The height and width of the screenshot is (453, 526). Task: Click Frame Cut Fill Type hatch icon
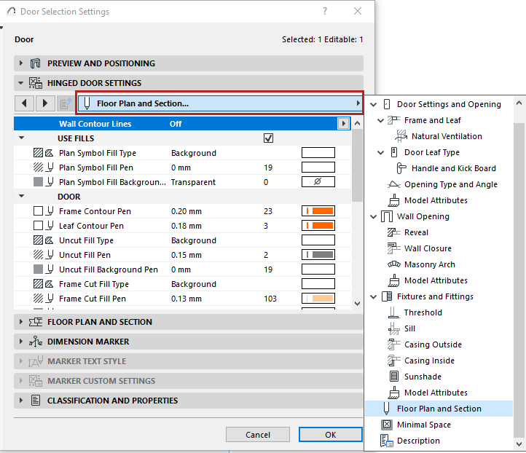click(x=38, y=284)
